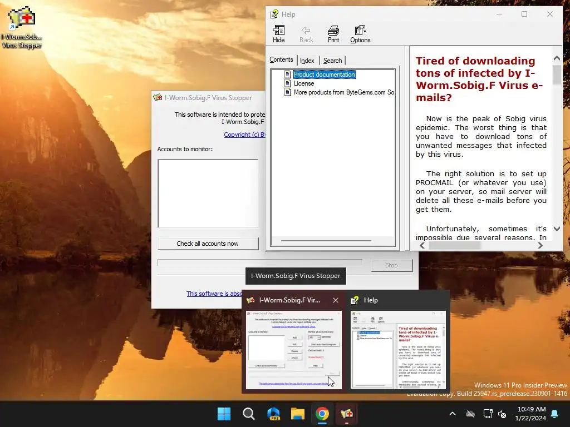Click the help content horizontal scrollbar thumb

coord(455,245)
